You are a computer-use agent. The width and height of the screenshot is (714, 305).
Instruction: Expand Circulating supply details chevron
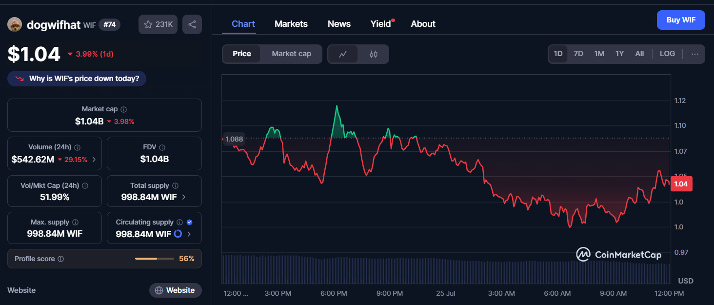tap(189, 234)
